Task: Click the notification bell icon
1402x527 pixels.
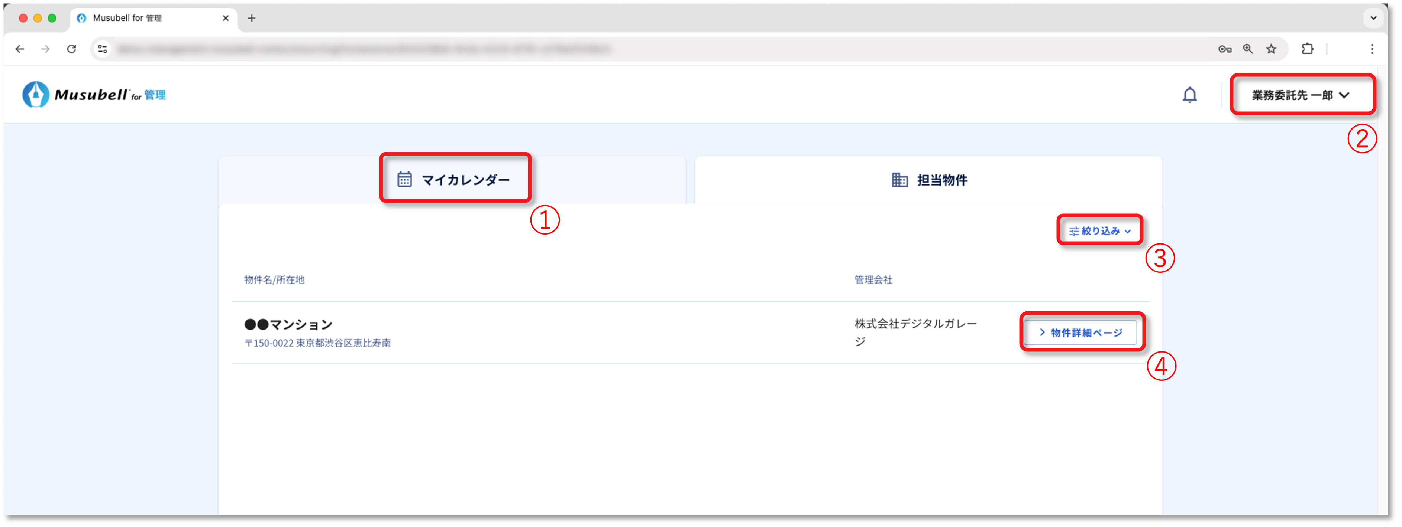Action: coord(1190,95)
